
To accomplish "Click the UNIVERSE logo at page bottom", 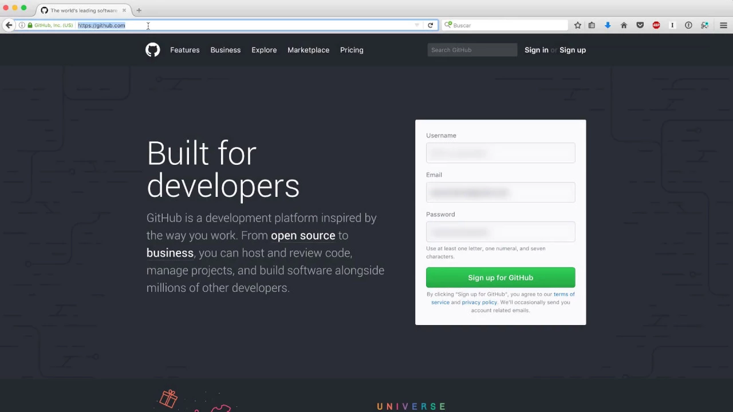I will tap(411, 406).
